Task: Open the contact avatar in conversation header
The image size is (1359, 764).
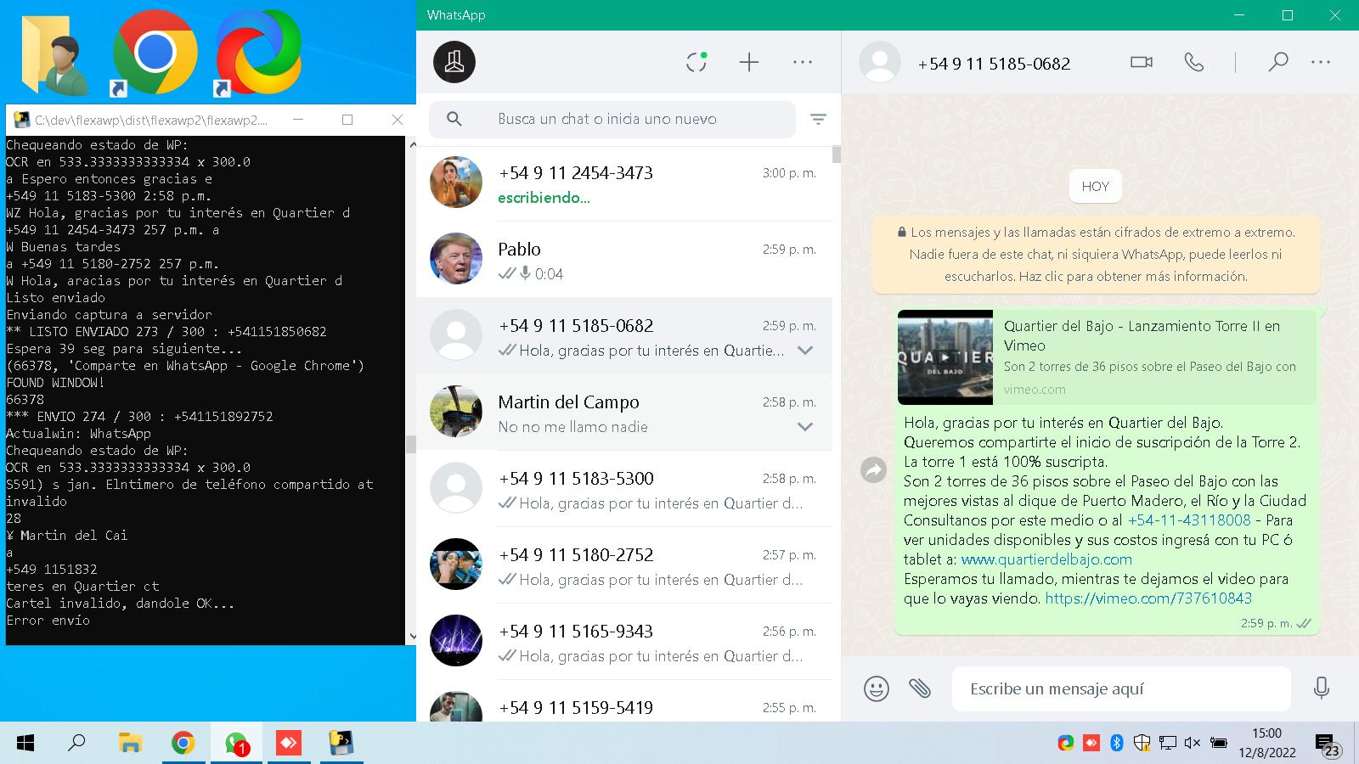Action: point(880,62)
